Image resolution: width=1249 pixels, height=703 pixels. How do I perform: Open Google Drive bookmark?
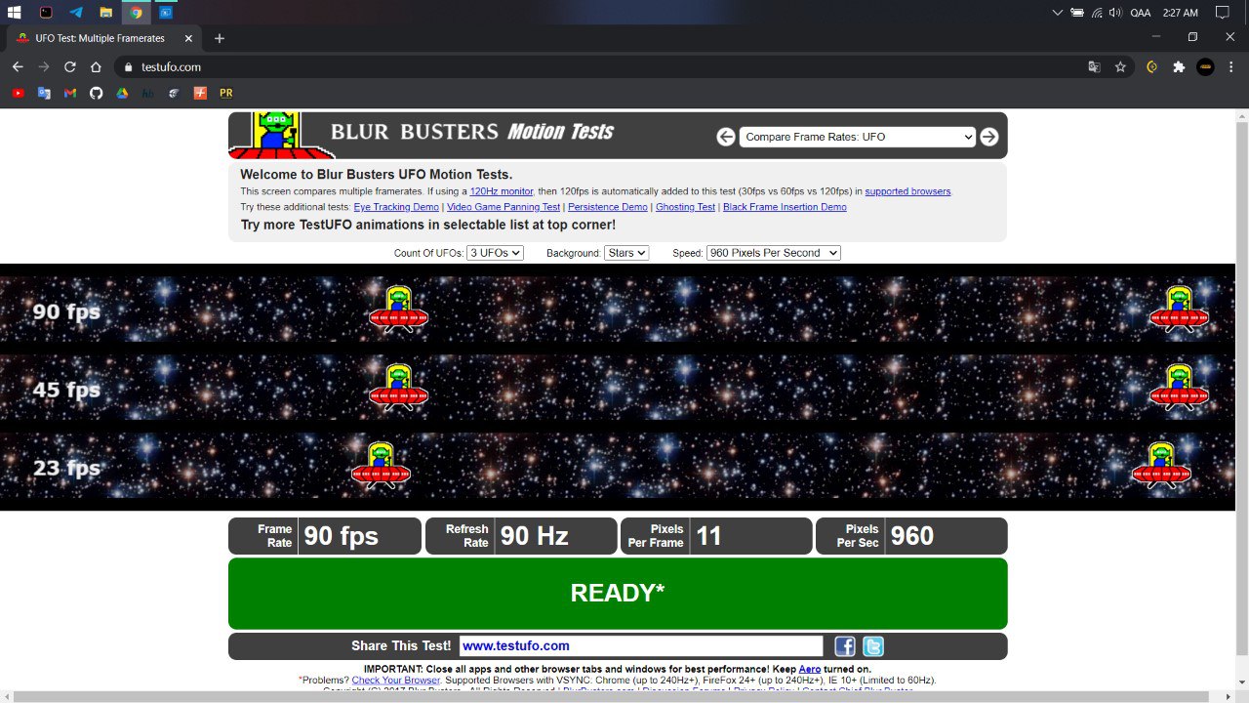tap(122, 93)
